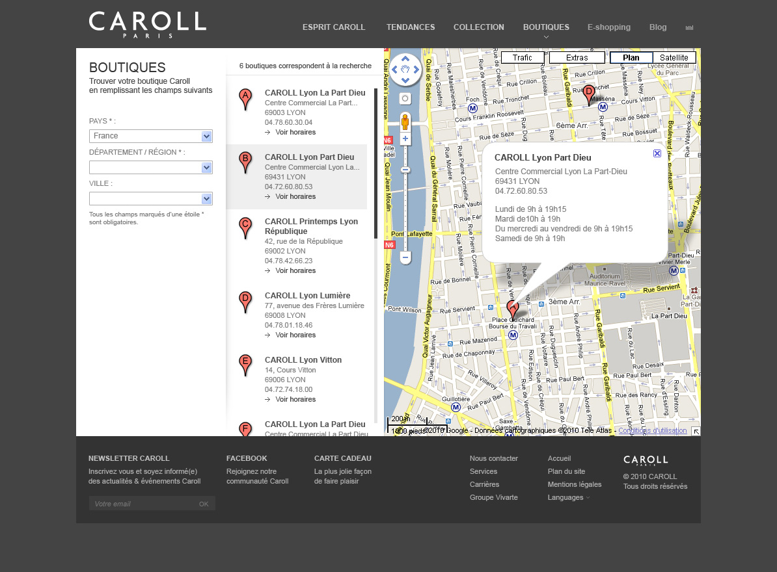Pan the map right with the arrow
Viewport: 777px width, 572px height.
click(x=416, y=70)
